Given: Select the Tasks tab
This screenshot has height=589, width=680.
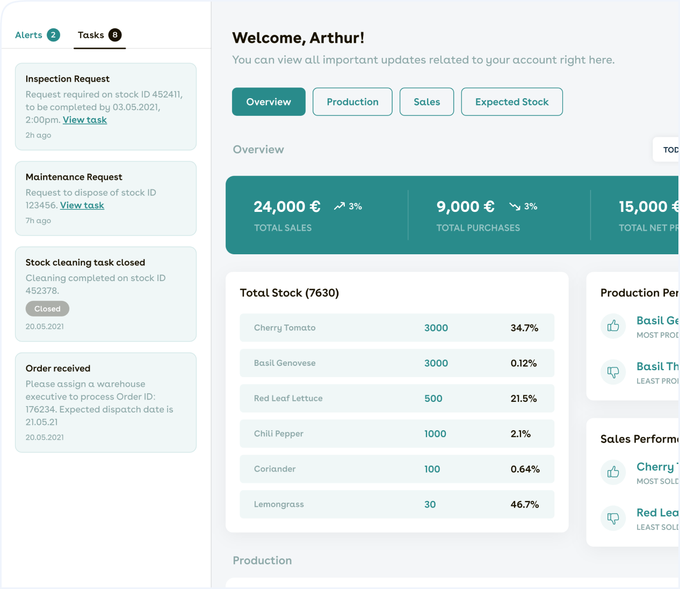Looking at the screenshot, I should [x=91, y=35].
